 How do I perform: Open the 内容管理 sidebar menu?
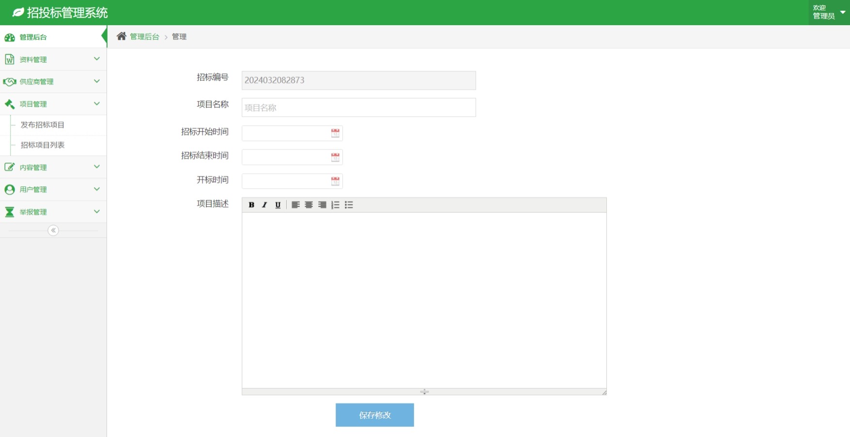(x=53, y=167)
